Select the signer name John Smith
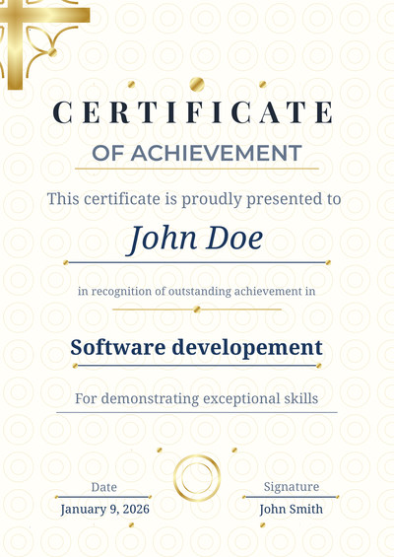This screenshot has height=557, width=394. pyautogui.click(x=291, y=510)
